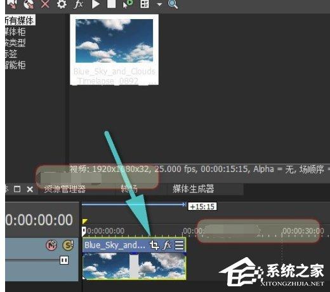The width and height of the screenshot is (330, 292).
Task: Open the clip's hamburger menu
Action: point(180,246)
